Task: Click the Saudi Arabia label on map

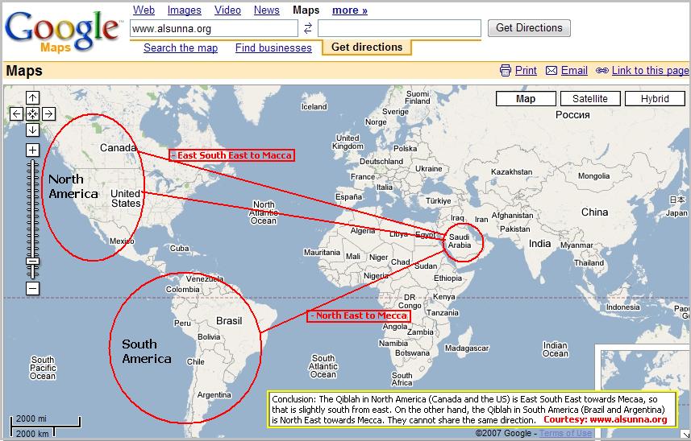Action: pyautogui.click(x=460, y=241)
